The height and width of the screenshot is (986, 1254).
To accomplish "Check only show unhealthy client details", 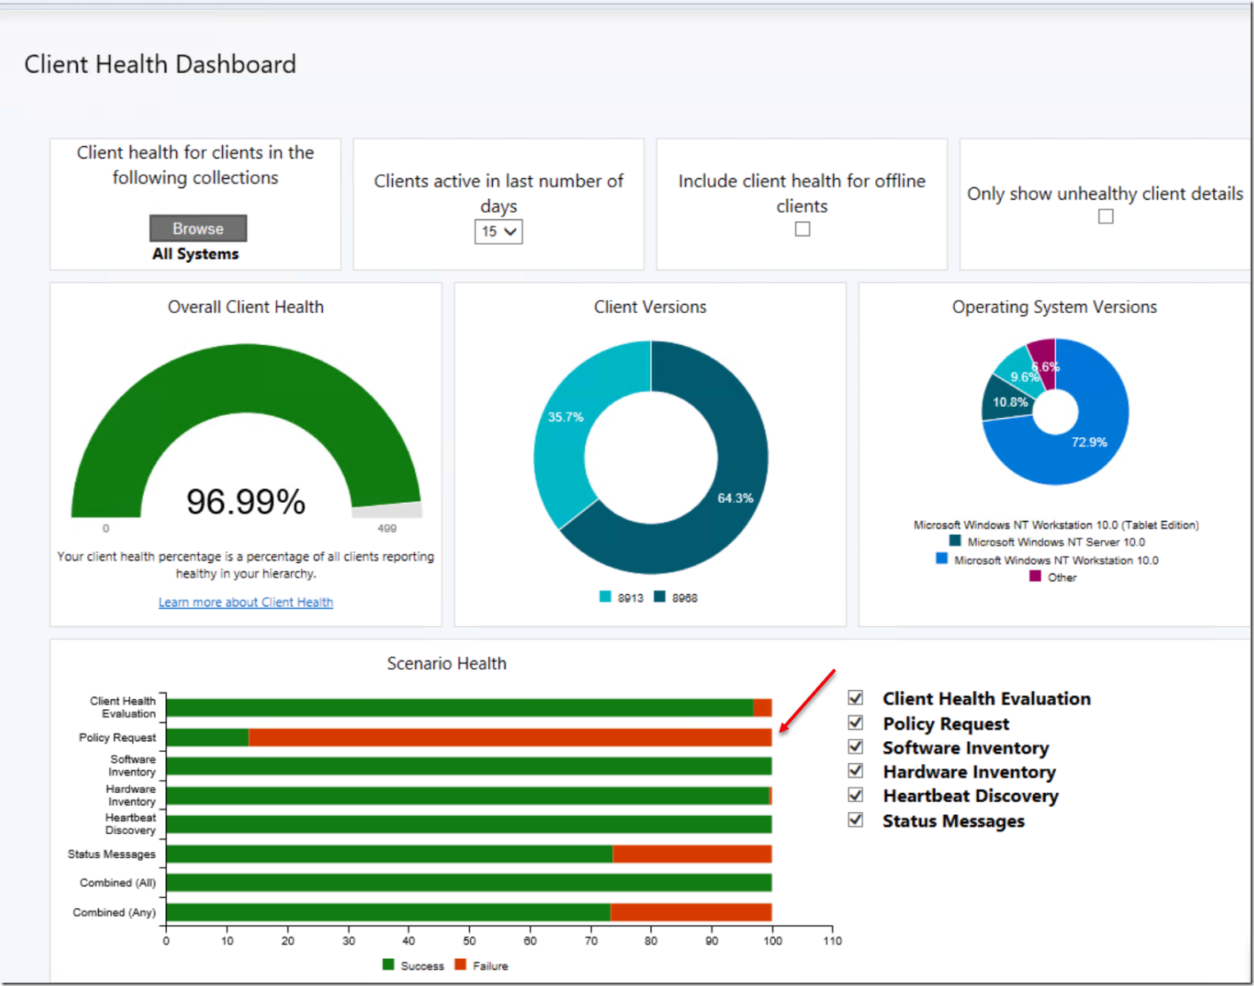I will [1105, 216].
